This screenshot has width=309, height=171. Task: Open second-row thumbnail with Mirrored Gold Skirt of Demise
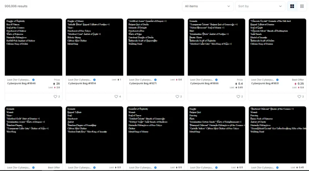(34, 135)
